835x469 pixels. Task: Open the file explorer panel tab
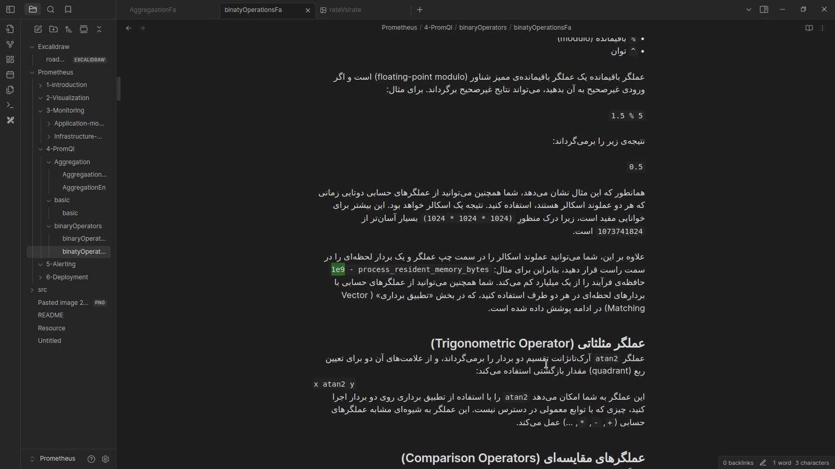click(33, 9)
